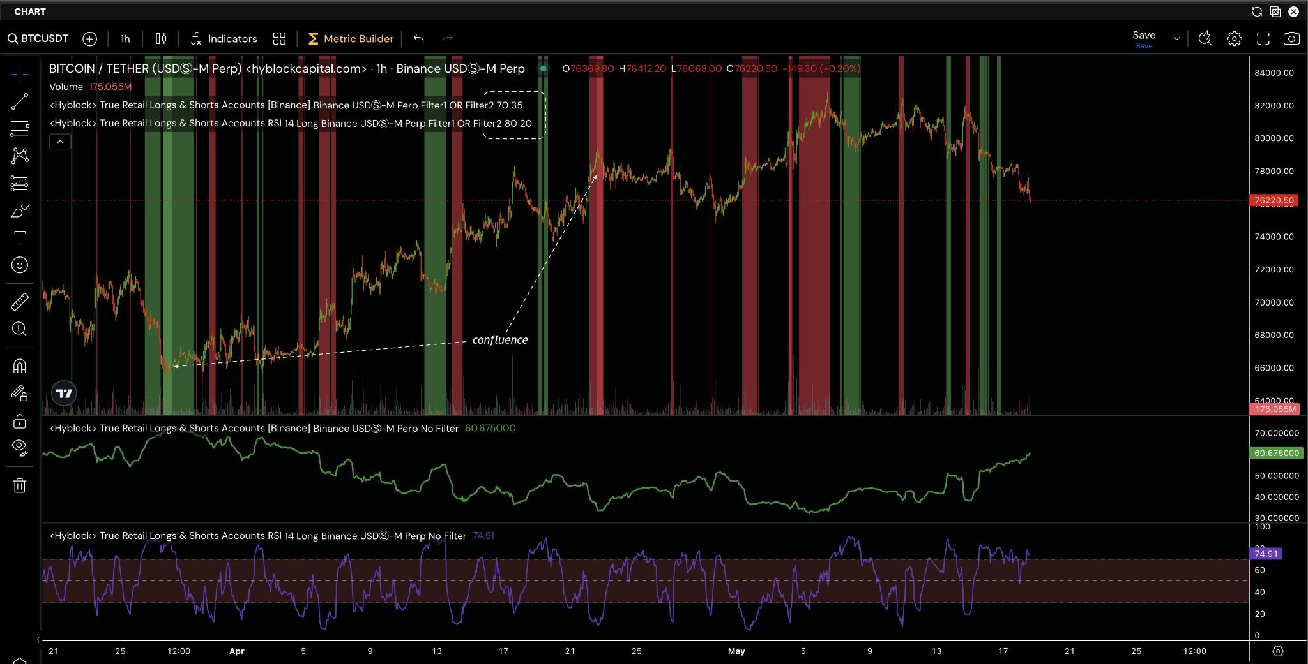Open the Indicators dialog
Screen dimensions: 1308x664
pos(224,39)
